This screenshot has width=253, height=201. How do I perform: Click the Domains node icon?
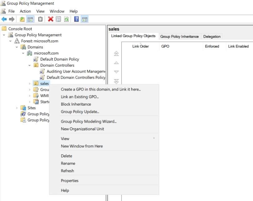(x=23, y=47)
